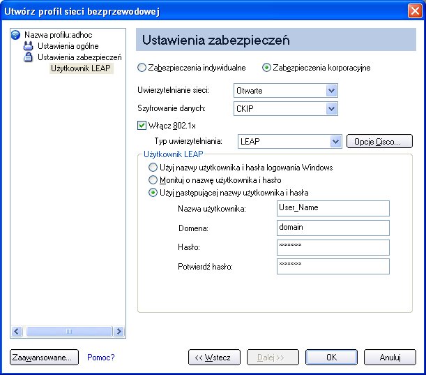Select Użyj nazwy użytkownika i hasła logowania Windows
Viewport: 426px width, 375px height.
(153, 168)
